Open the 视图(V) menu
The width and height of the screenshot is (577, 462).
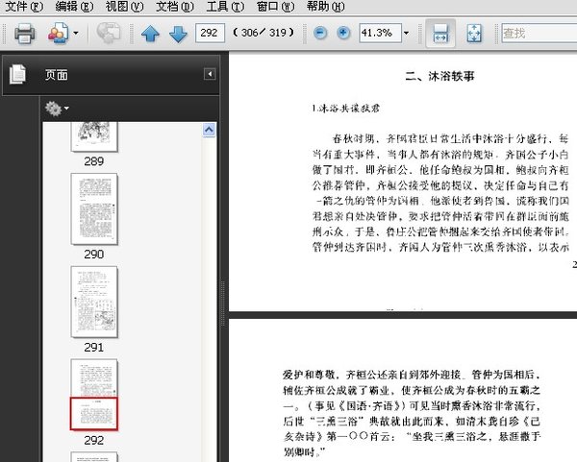pyautogui.click(x=124, y=7)
